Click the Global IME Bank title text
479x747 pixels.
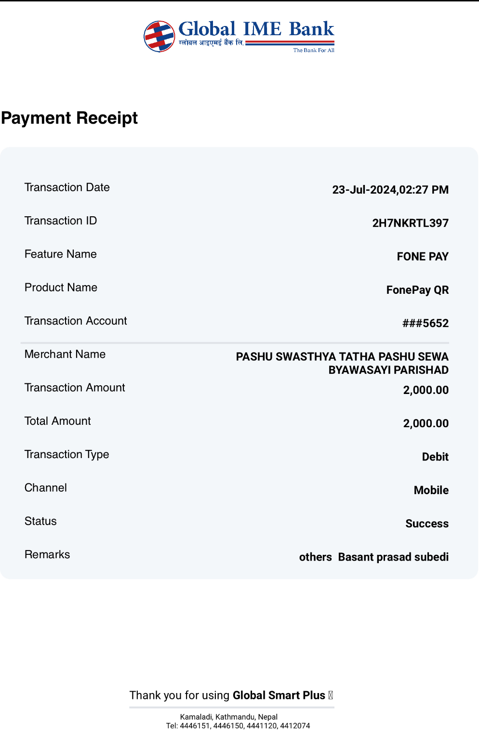point(256,29)
